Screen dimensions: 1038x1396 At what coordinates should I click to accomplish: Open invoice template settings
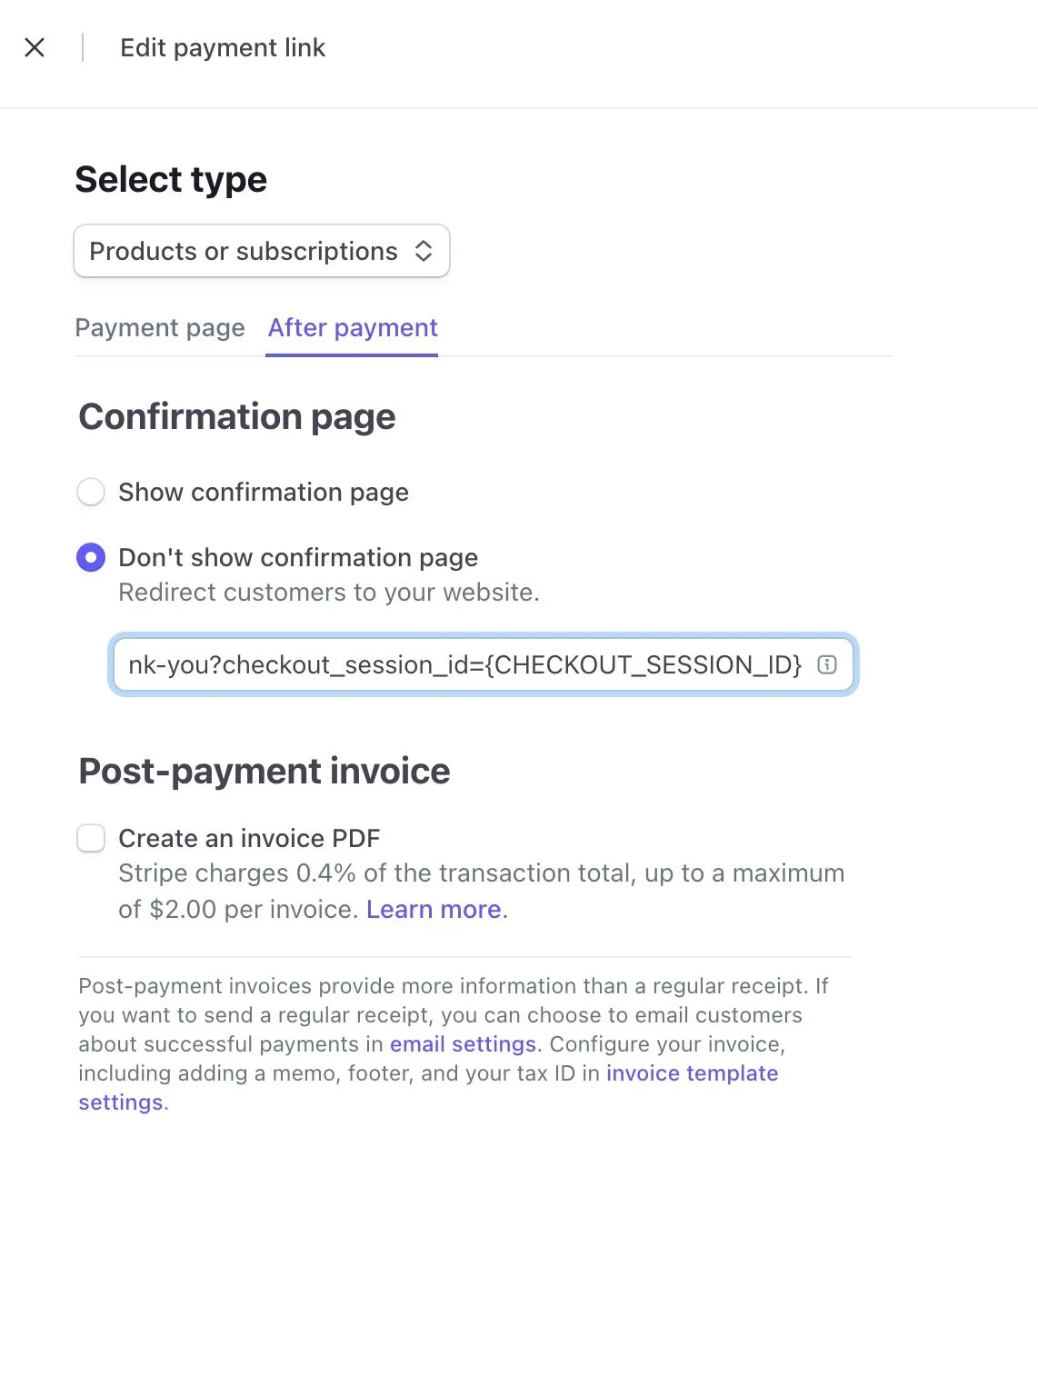coord(692,1073)
